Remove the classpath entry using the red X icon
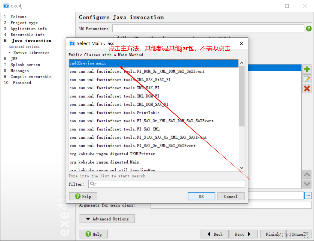Image resolution: width=314 pixels, height=241 pixels. [x=307, y=88]
